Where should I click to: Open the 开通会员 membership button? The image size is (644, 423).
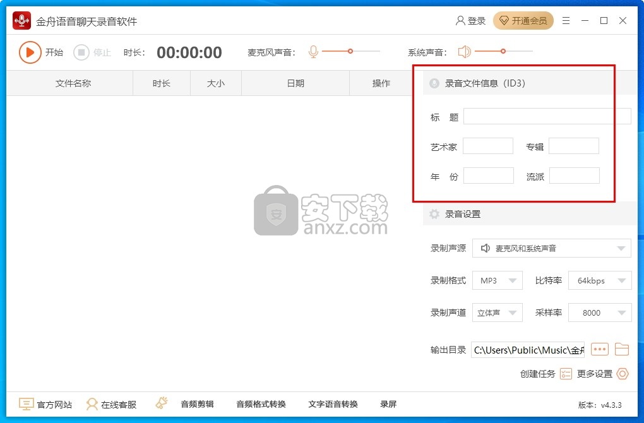[x=523, y=21]
